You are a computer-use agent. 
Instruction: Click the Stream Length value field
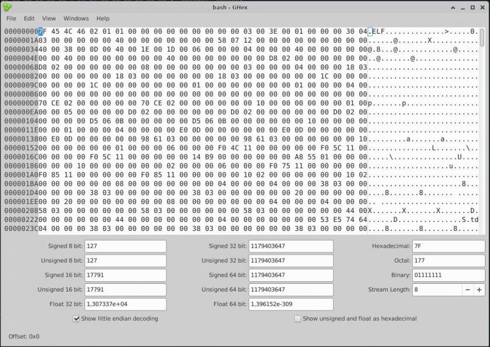(x=437, y=290)
